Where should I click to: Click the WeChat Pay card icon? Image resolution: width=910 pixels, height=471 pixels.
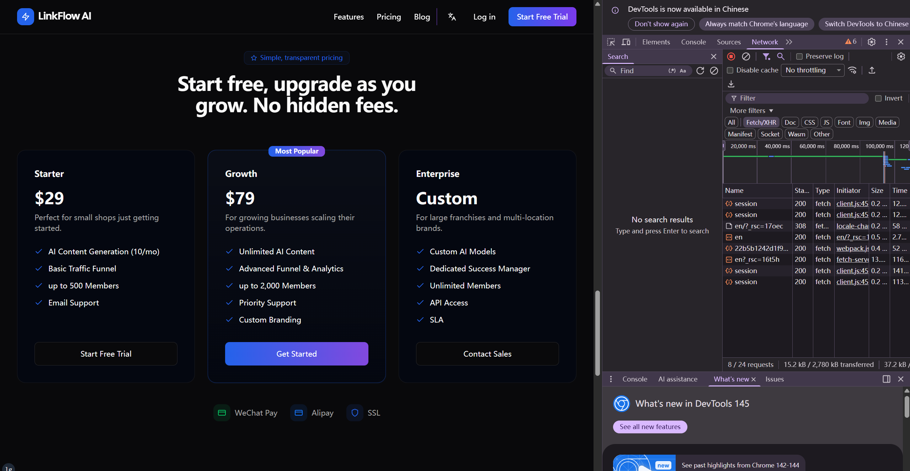tap(222, 413)
